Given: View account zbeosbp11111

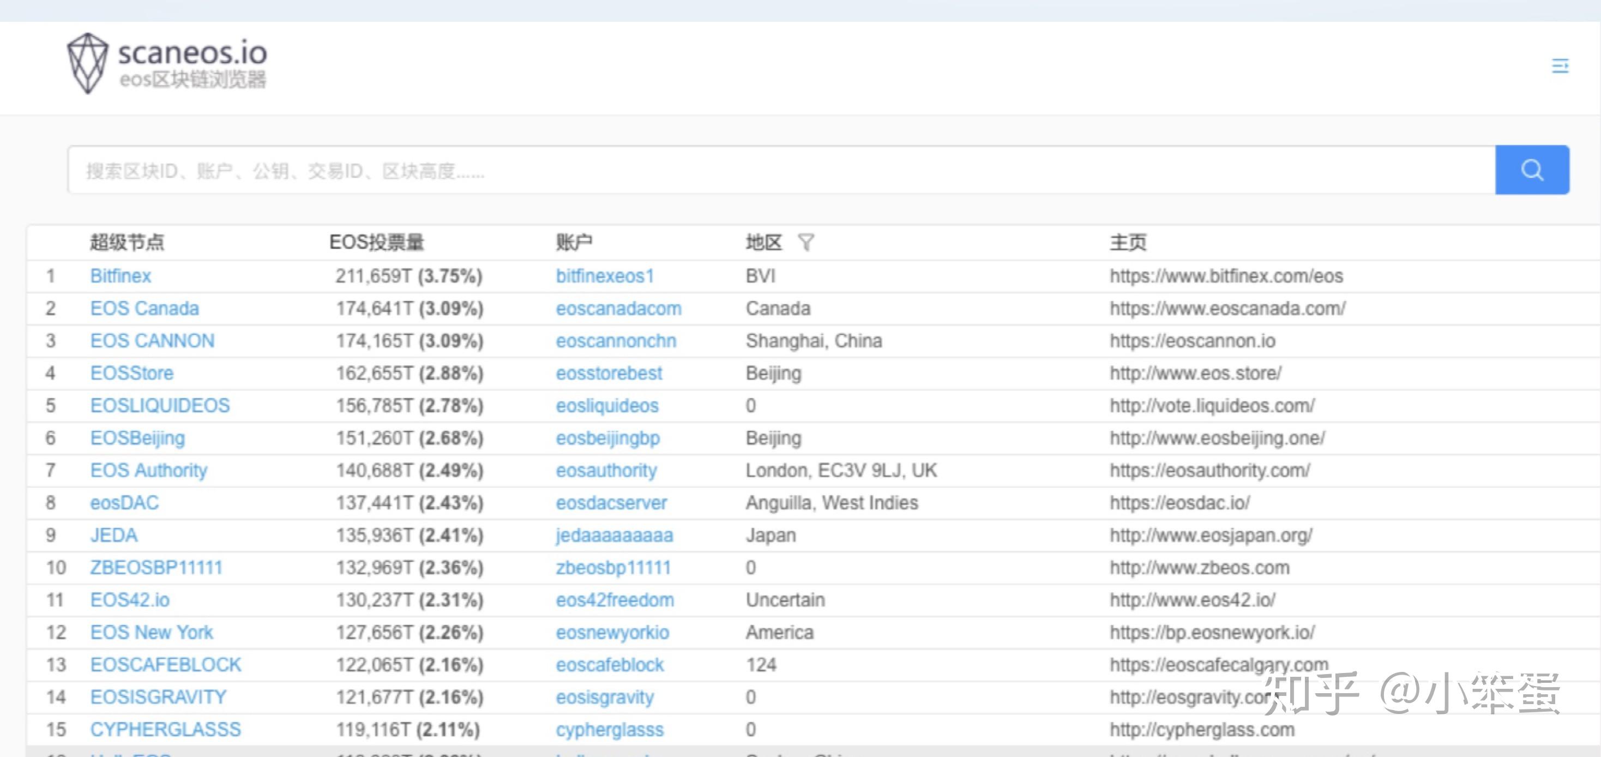Looking at the screenshot, I should click(x=613, y=567).
